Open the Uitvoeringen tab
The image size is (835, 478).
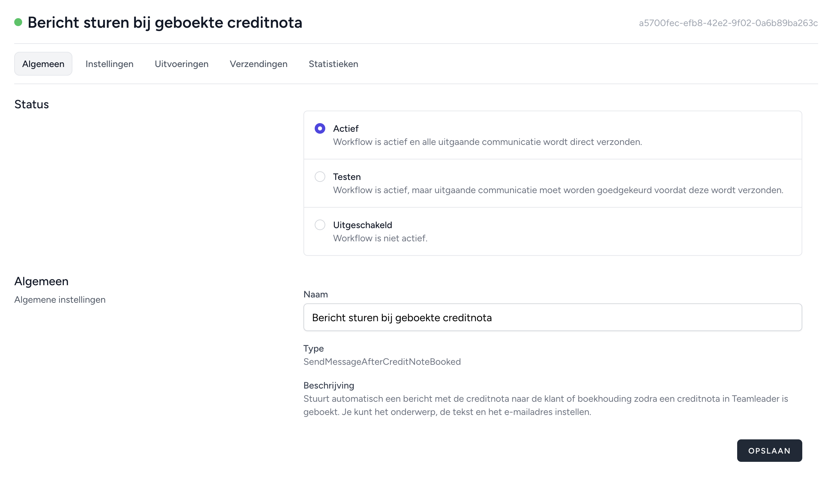181,64
